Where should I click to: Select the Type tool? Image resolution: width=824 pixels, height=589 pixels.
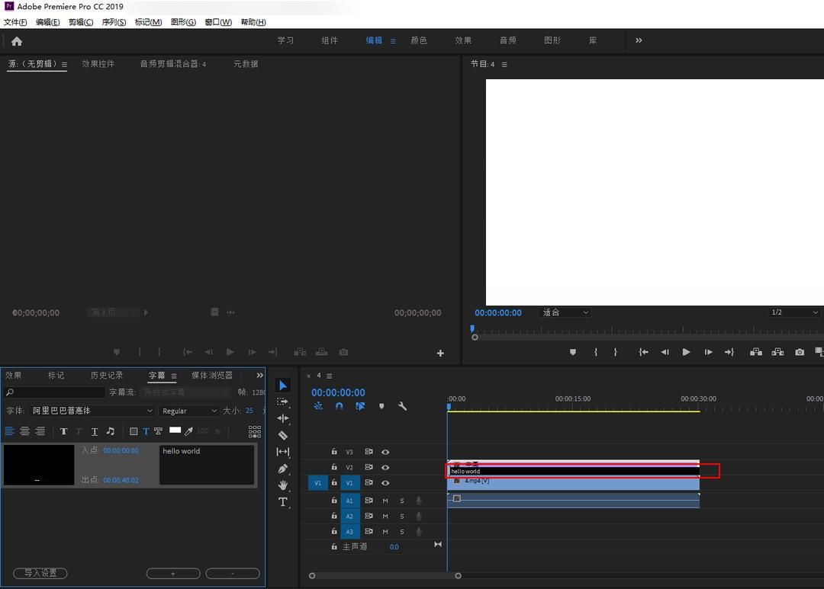[x=283, y=502]
